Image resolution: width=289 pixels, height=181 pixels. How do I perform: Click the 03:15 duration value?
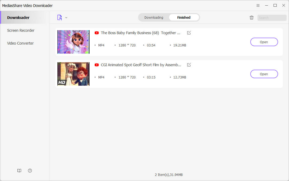click(151, 77)
